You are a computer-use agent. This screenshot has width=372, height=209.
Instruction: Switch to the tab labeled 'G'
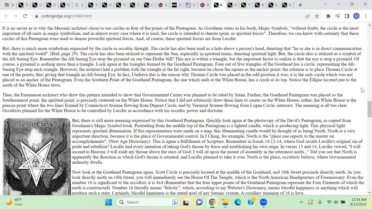click(x=107, y=5)
